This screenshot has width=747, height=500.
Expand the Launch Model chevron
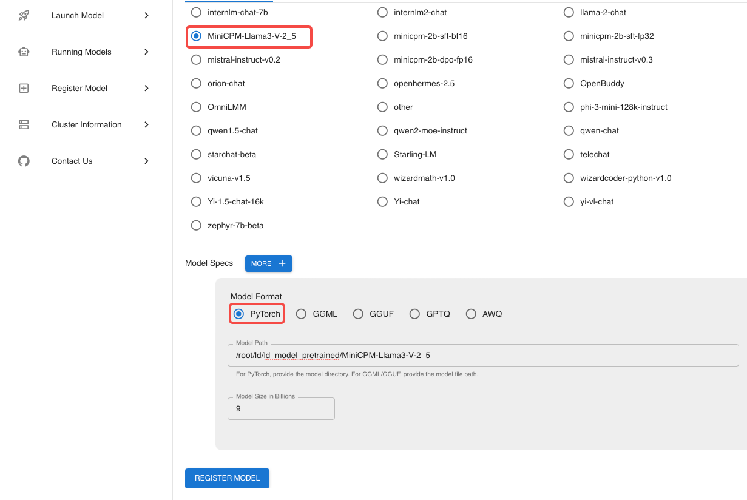(x=146, y=16)
